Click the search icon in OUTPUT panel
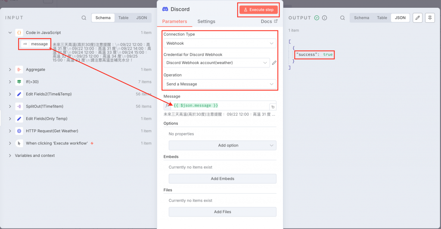The width and height of the screenshot is (441, 229). [342, 18]
